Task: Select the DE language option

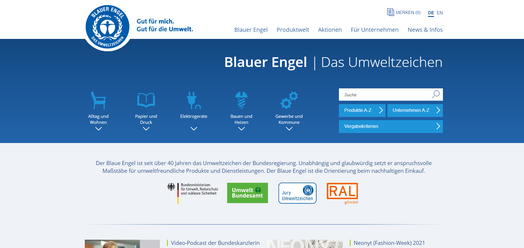Action: [431, 13]
